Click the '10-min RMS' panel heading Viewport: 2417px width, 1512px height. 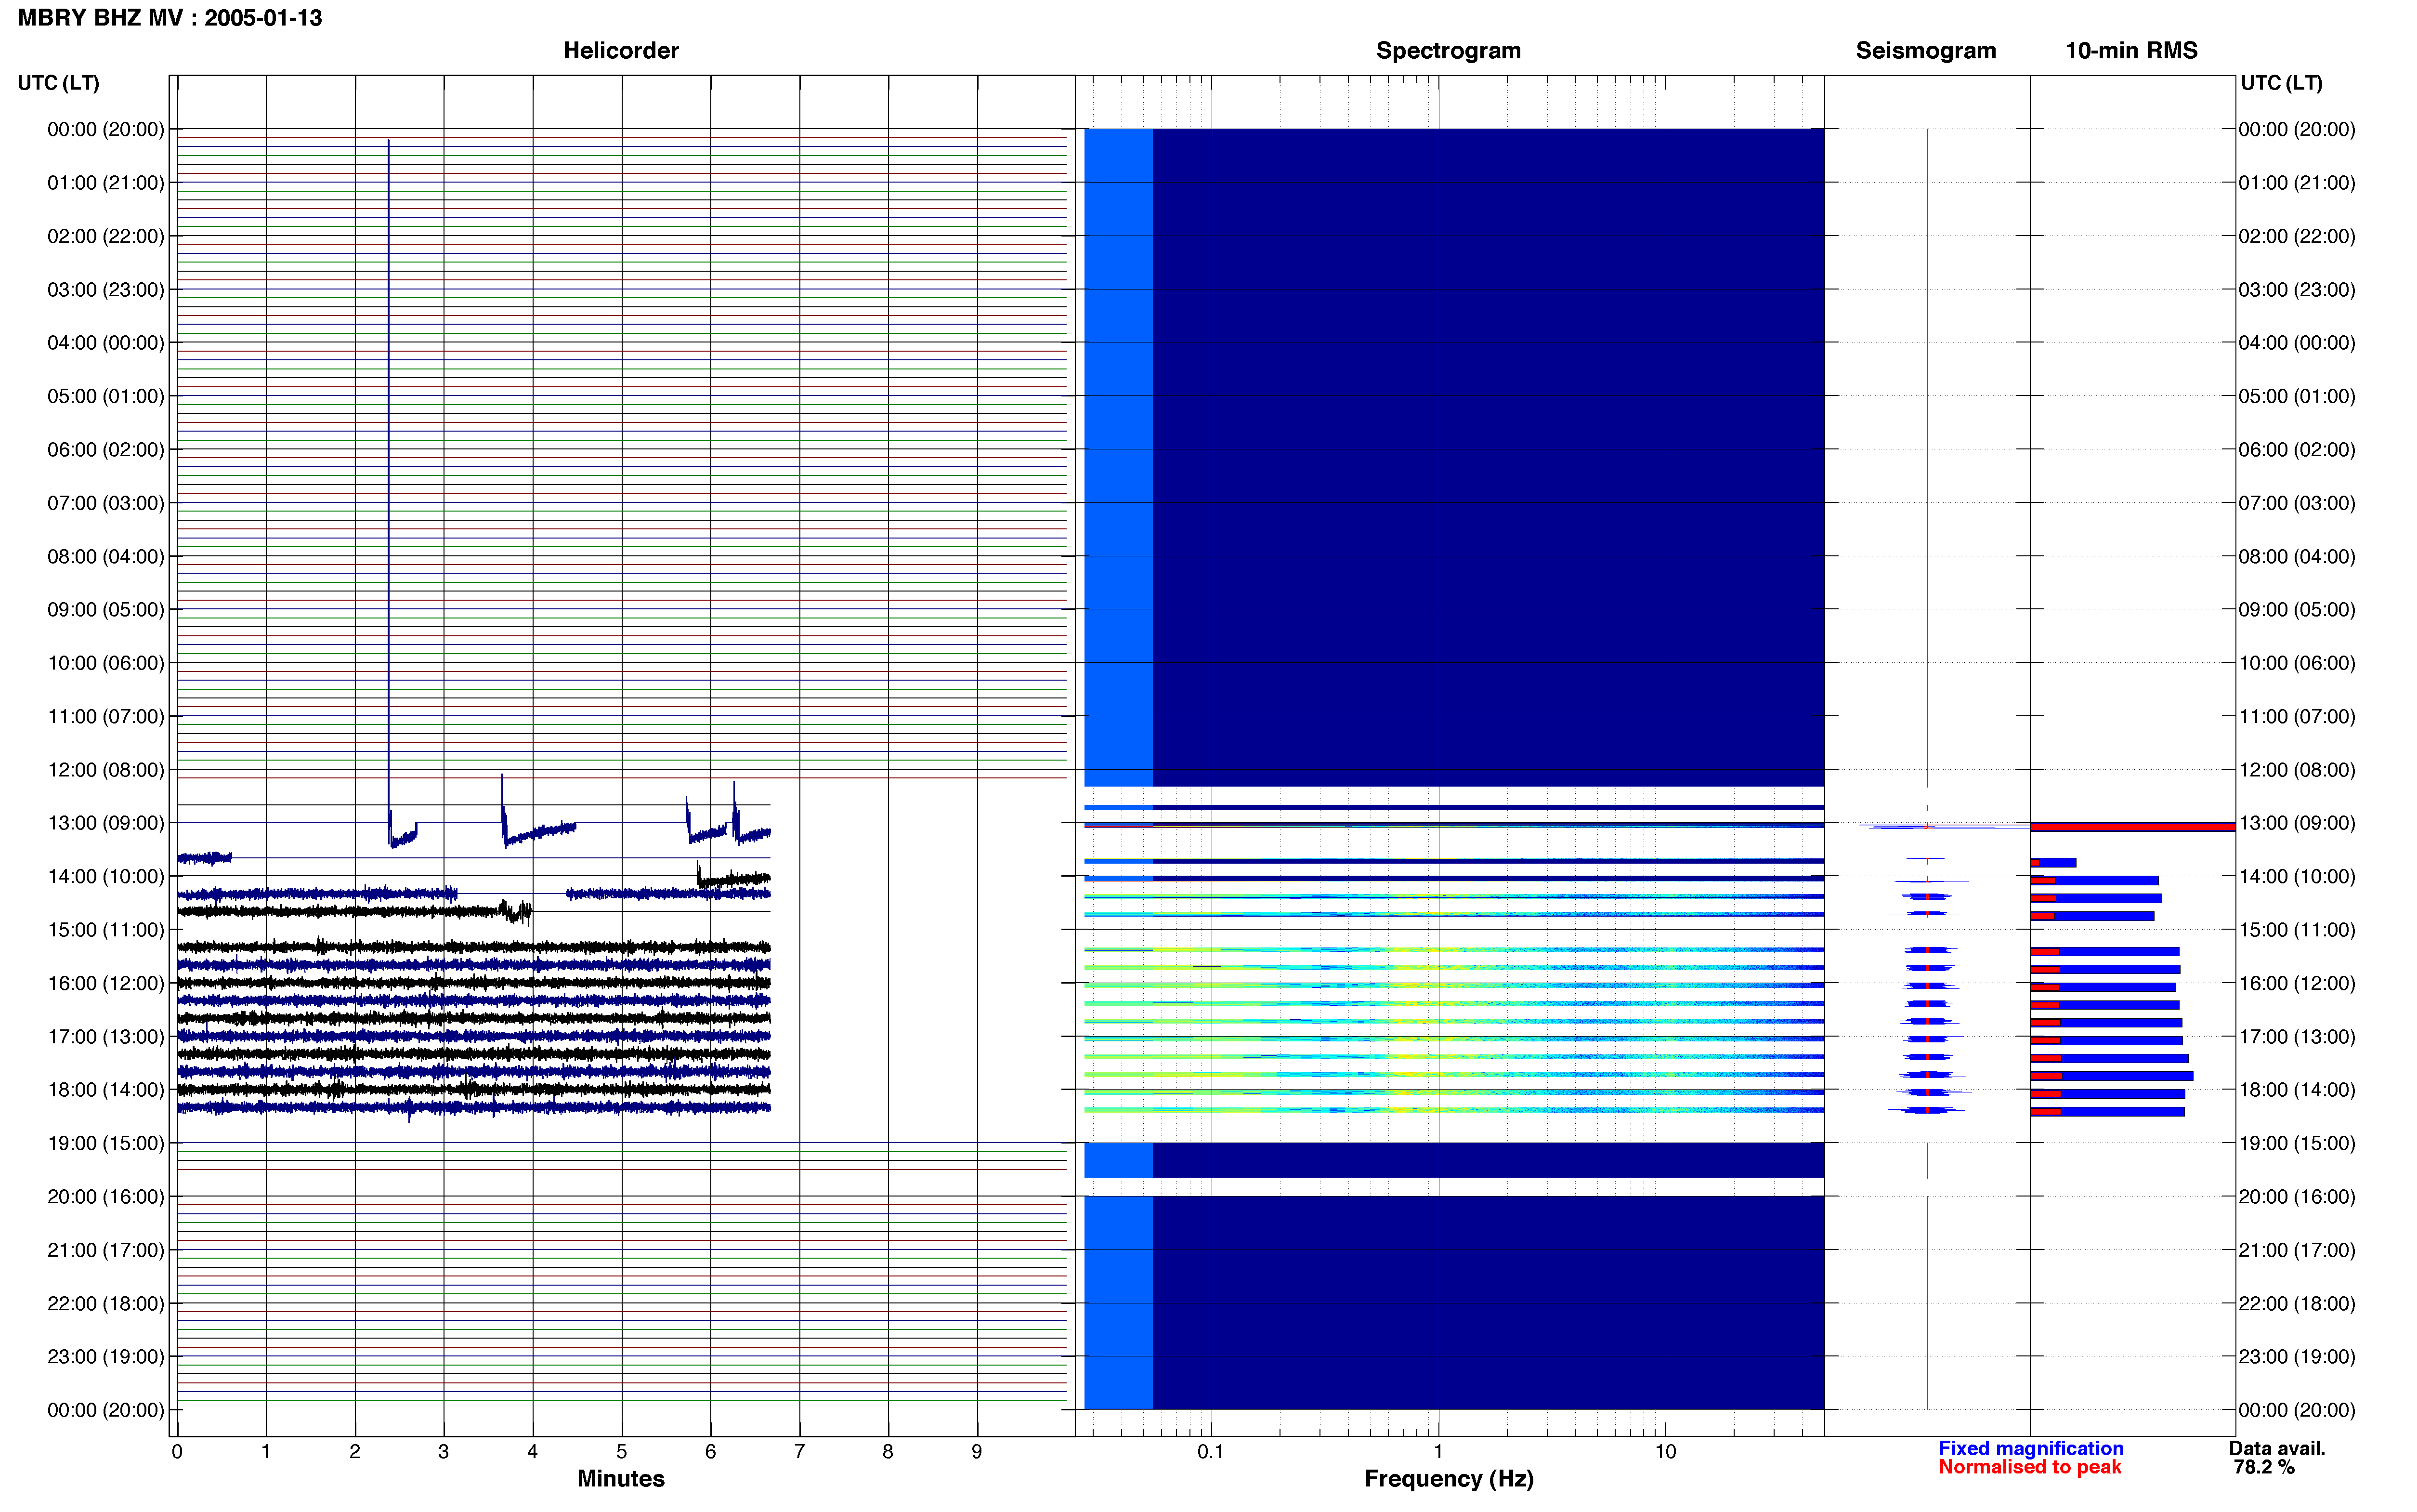pos(2131,51)
